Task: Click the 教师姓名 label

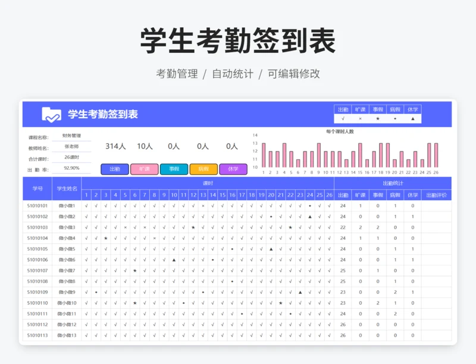Action: point(39,148)
